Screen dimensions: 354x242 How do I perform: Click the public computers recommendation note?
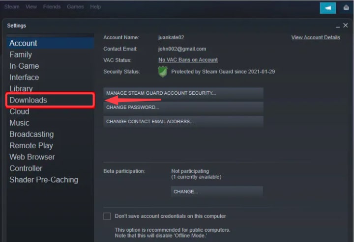click(x=173, y=233)
